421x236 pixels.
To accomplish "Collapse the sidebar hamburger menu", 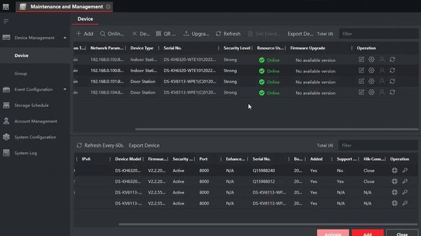I will (6, 21).
